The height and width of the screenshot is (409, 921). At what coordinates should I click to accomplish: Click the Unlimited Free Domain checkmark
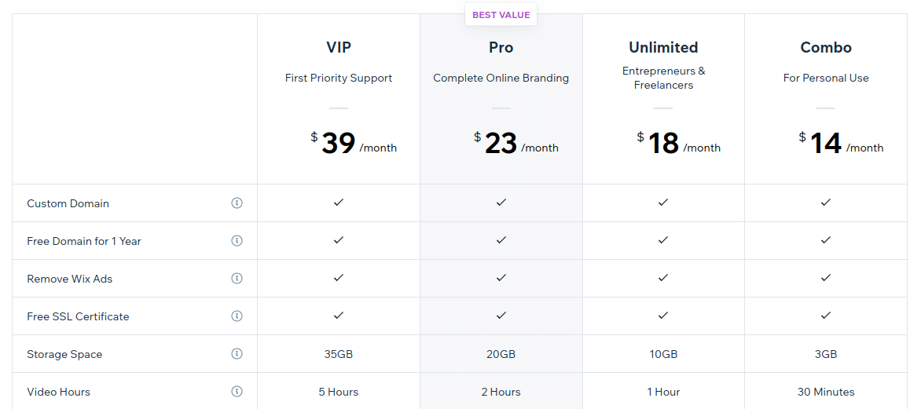tap(663, 240)
